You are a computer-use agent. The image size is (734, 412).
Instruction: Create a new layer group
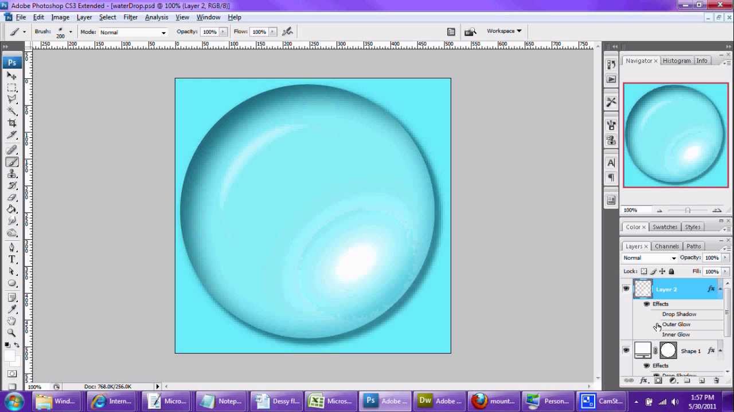pyautogui.click(x=688, y=381)
